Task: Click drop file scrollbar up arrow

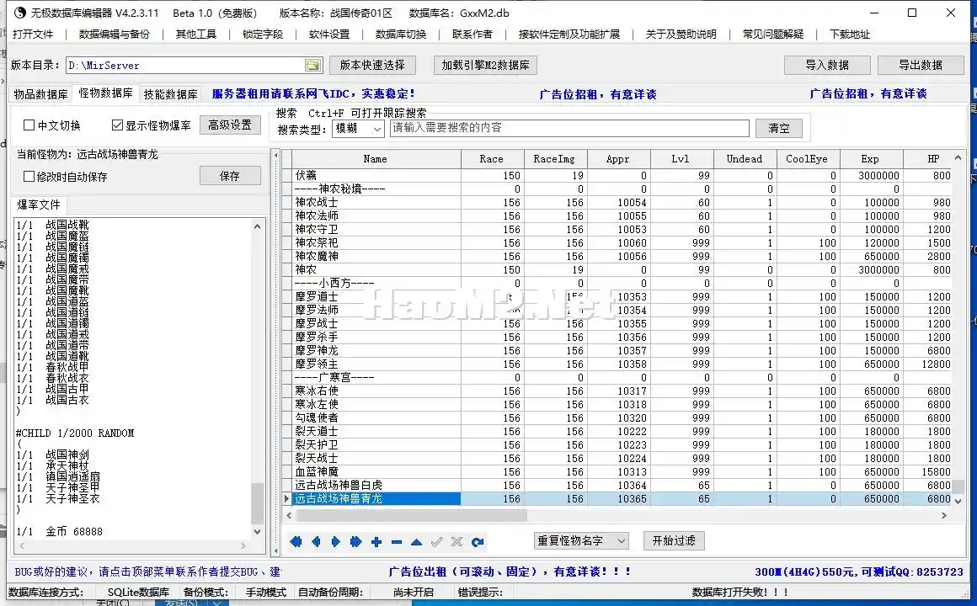Action: coord(258,226)
